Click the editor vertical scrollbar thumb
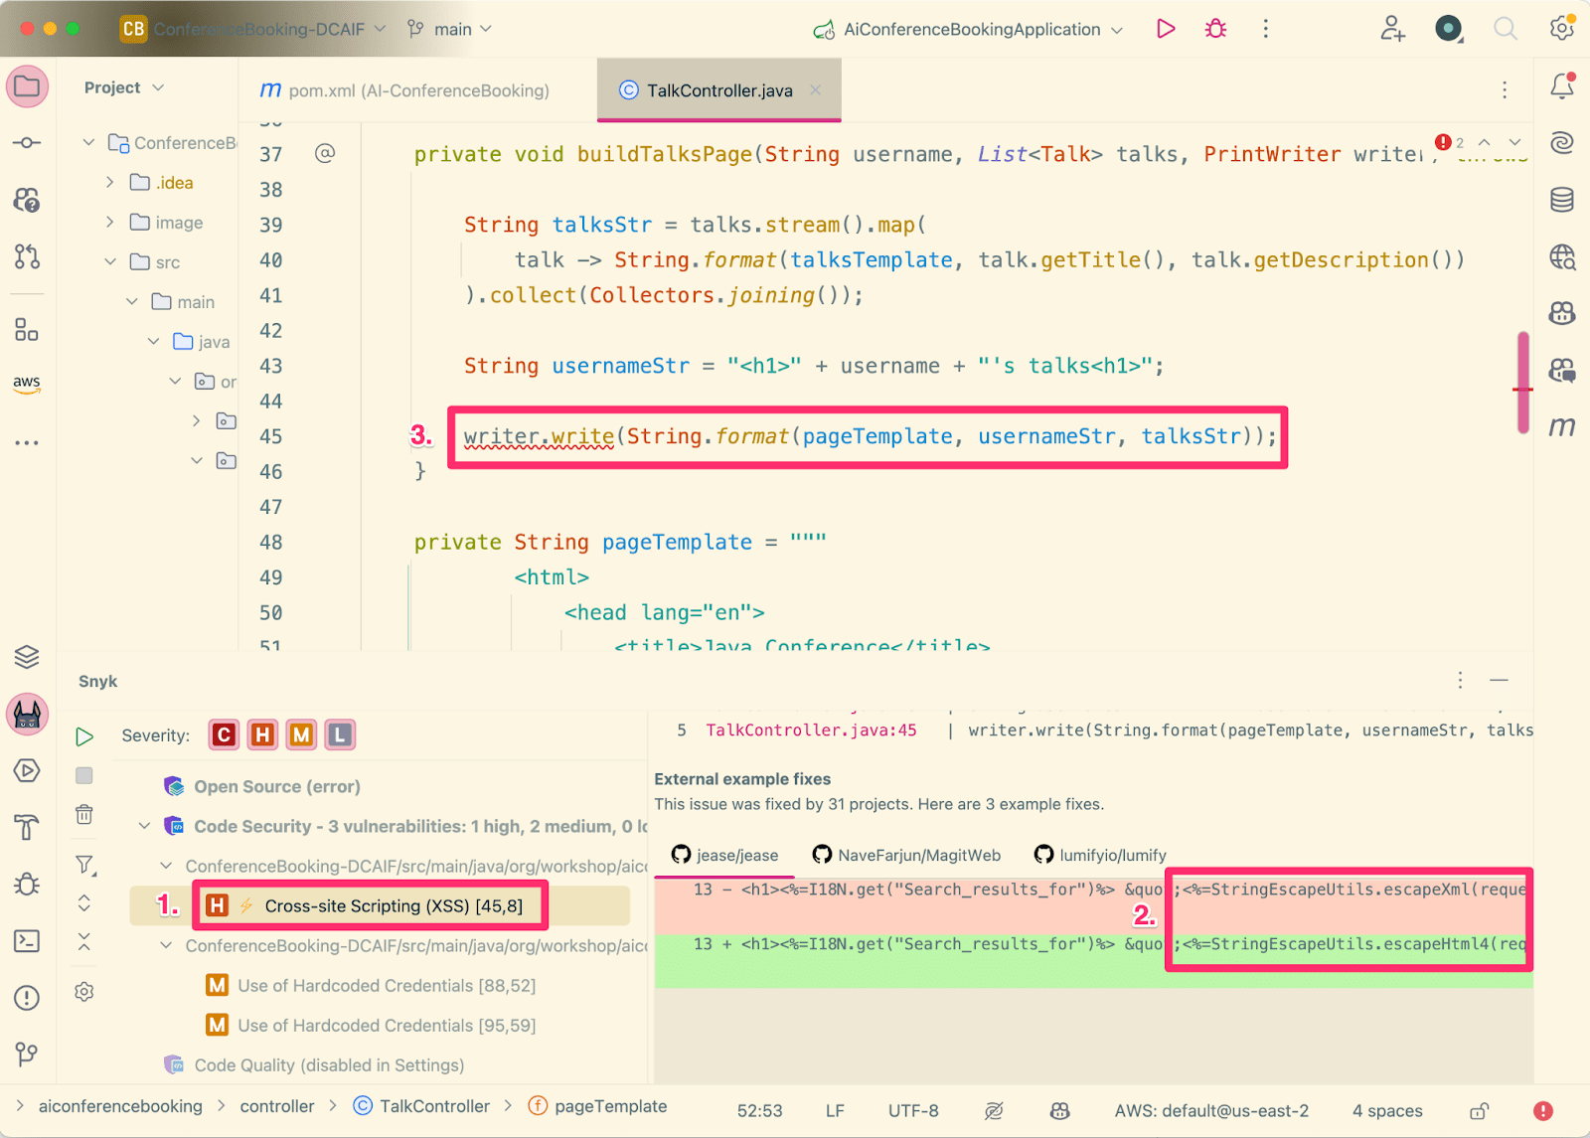1590x1138 pixels. click(x=1523, y=382)
